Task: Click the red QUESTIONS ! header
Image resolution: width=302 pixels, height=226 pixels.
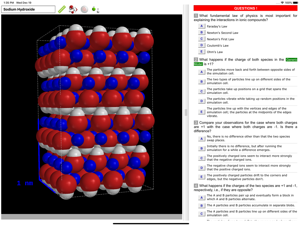Action: 246,8
